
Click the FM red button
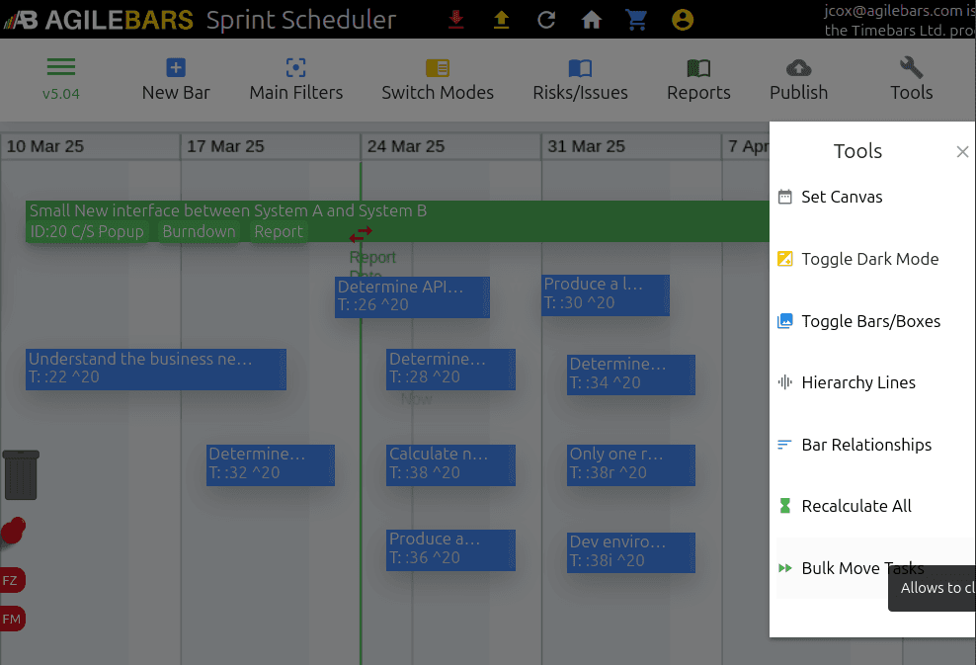(x=11, y=619)
